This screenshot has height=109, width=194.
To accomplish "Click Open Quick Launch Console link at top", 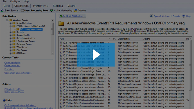I will 167,16.
